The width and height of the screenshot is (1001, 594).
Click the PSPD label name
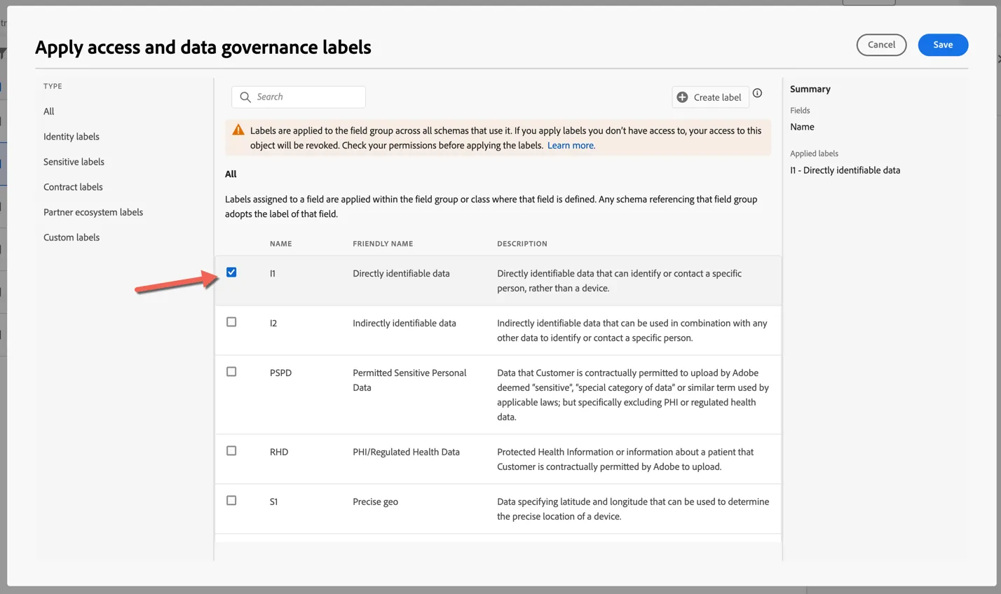[280, 373]
